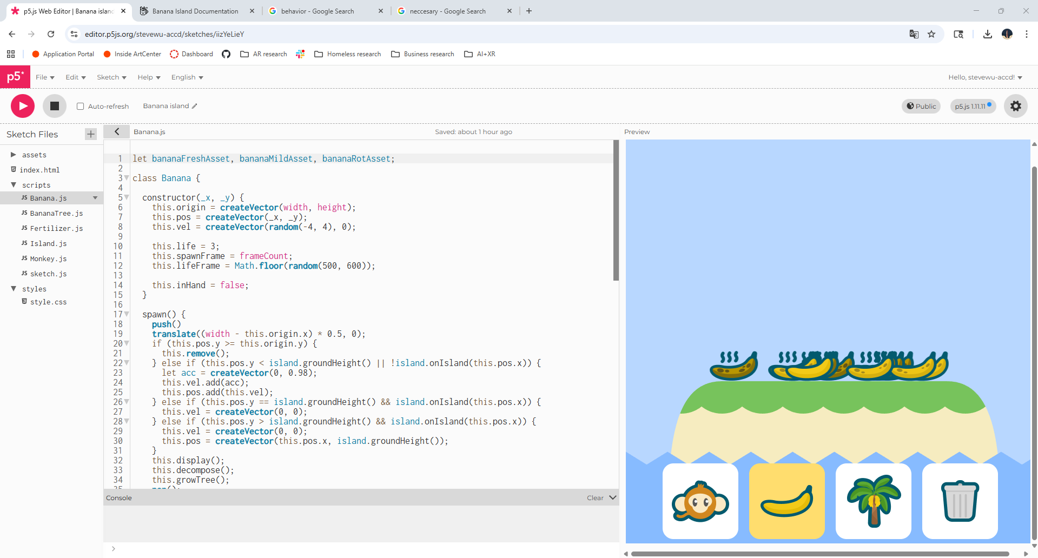Rename the sketch via the pencil icon
1038x558 pixels.
point(195,105)
